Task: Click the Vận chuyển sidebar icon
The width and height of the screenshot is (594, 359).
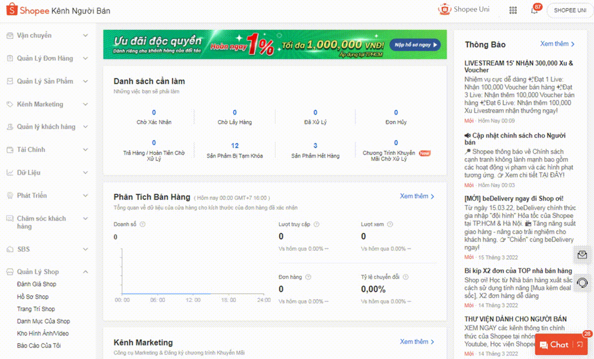Action: 10,35
